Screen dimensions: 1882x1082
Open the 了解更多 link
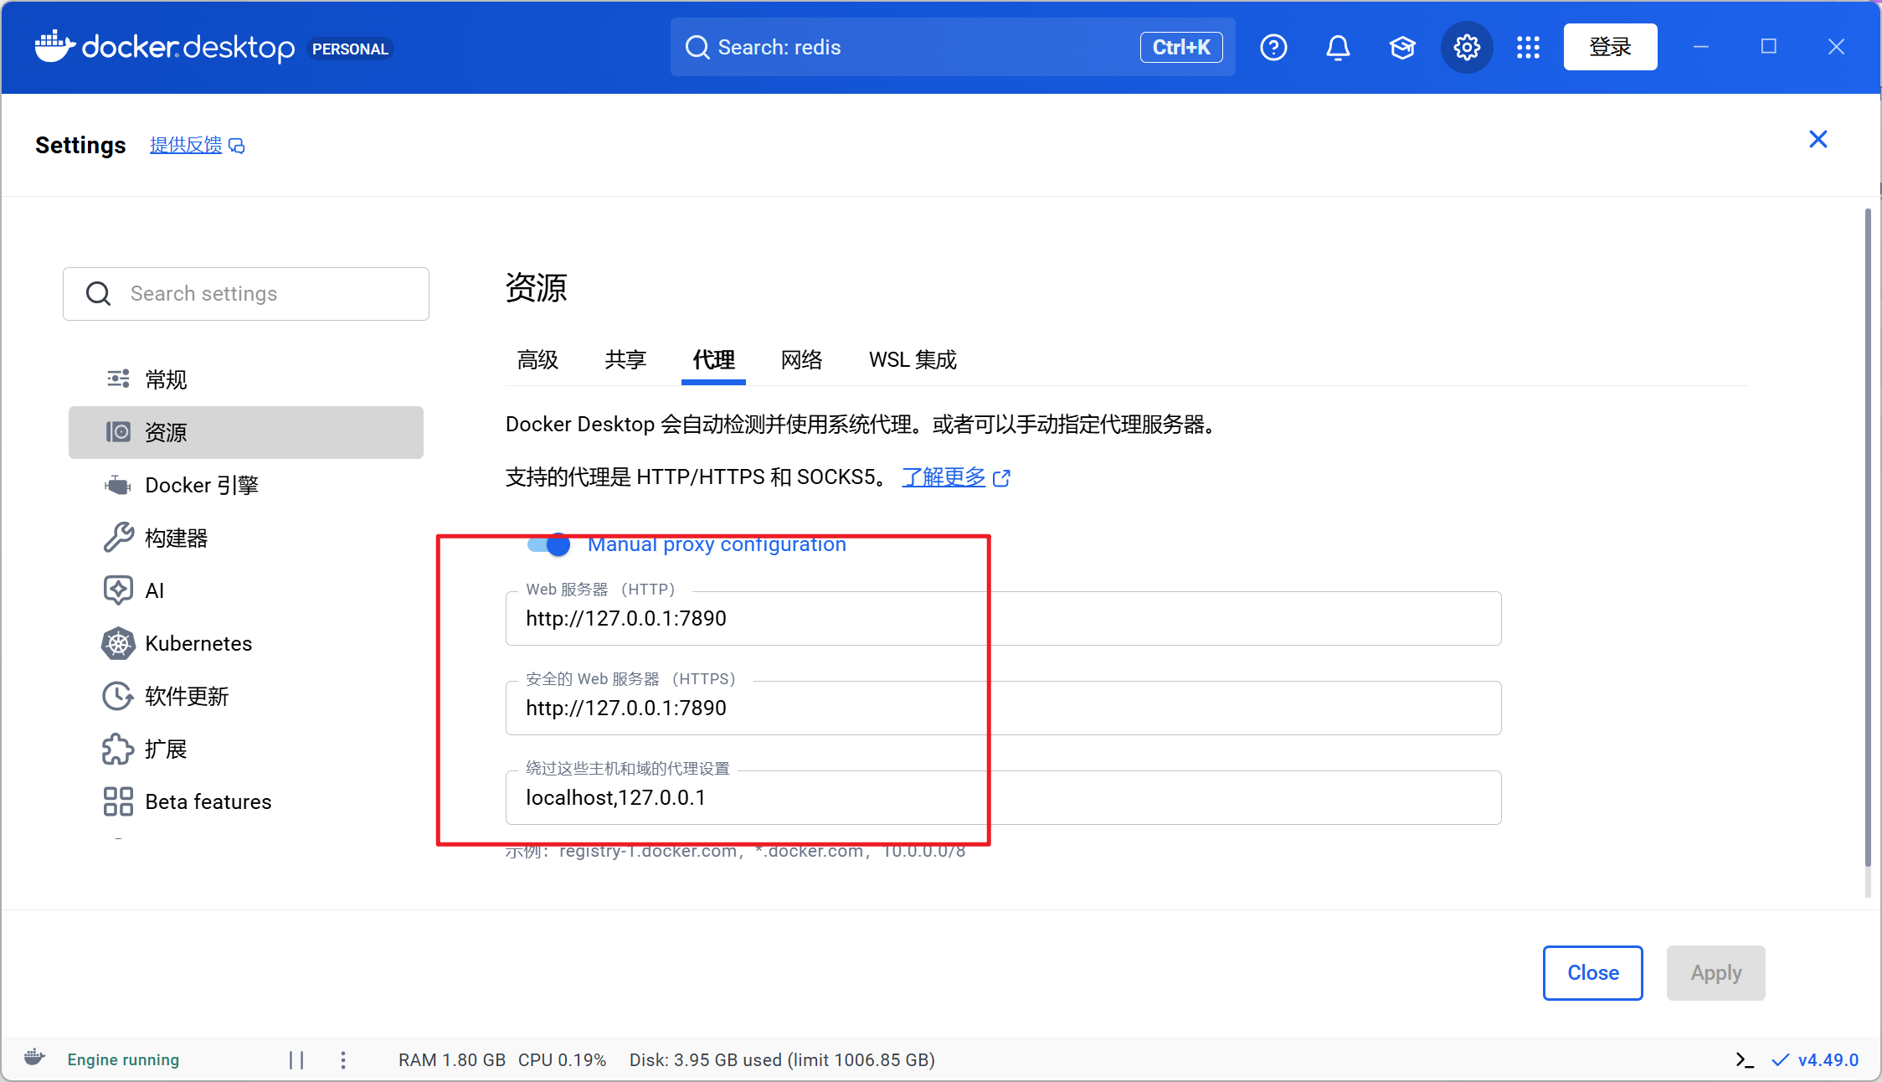tap(944, 477)
